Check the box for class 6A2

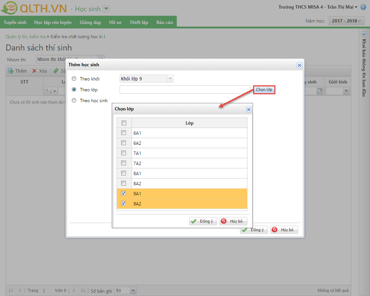(123, 143)
